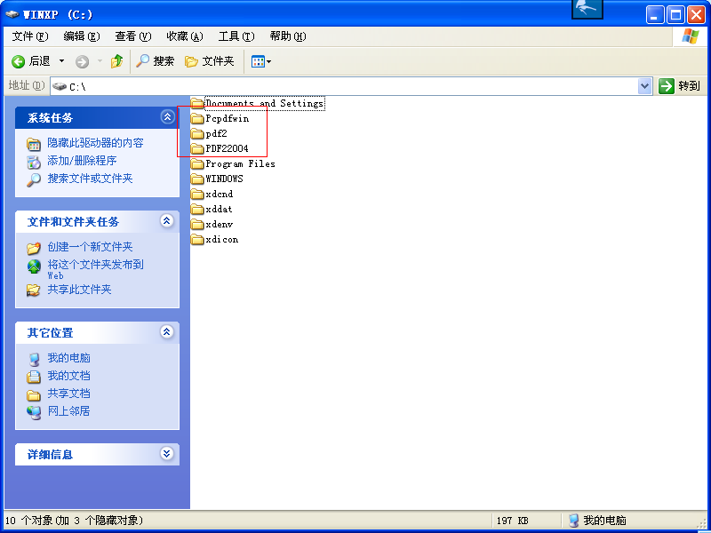Select the Documents and Settings folder icon
Viewport: 711px width, 533px height.
[197, 103]
